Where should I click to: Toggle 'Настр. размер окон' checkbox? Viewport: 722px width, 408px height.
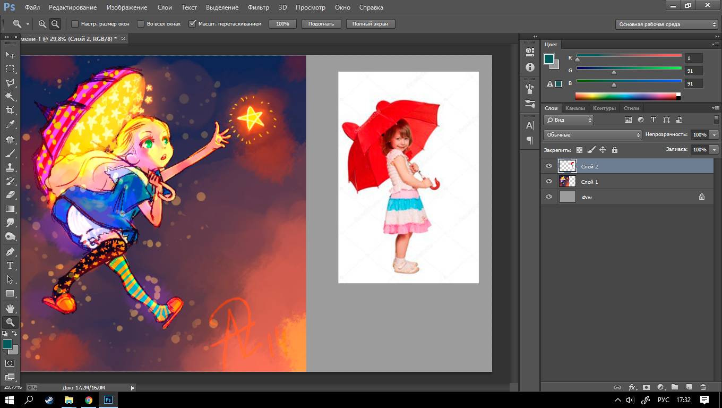coord(75,24)
